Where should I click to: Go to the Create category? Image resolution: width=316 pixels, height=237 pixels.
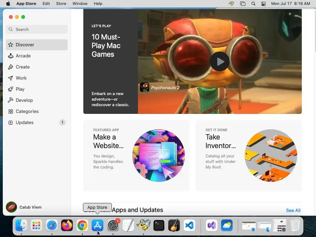coord(37,67)
